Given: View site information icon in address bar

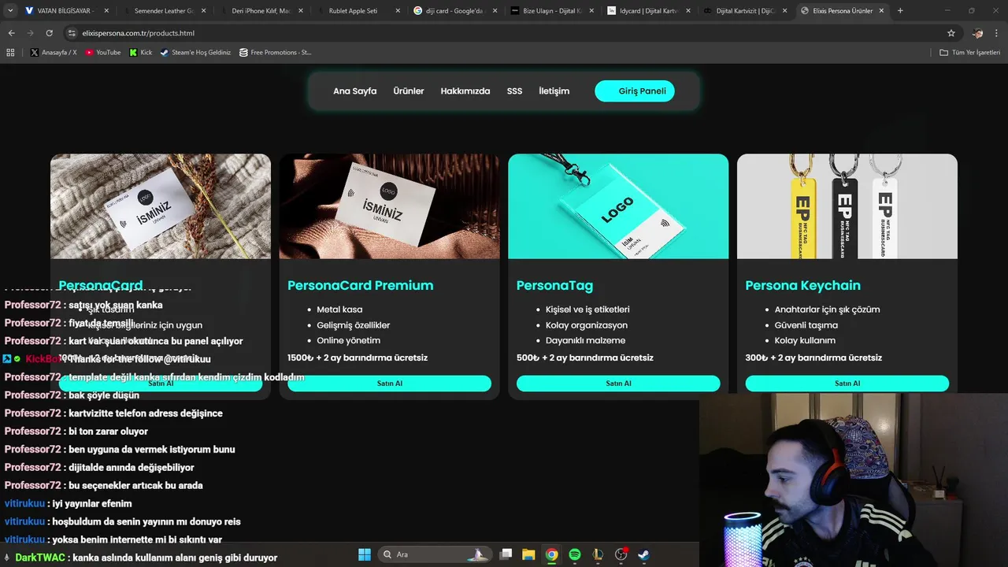Looking at the screenshot, I should pos(72,33).
